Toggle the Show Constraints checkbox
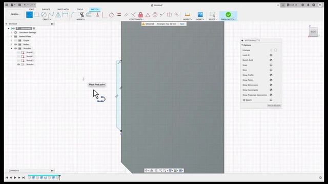328x184 pixels. [x=271, y=90]
